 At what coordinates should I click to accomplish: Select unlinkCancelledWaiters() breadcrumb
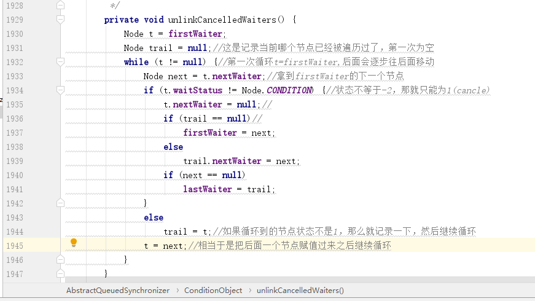pyautogui.click(x=300, y=291)
